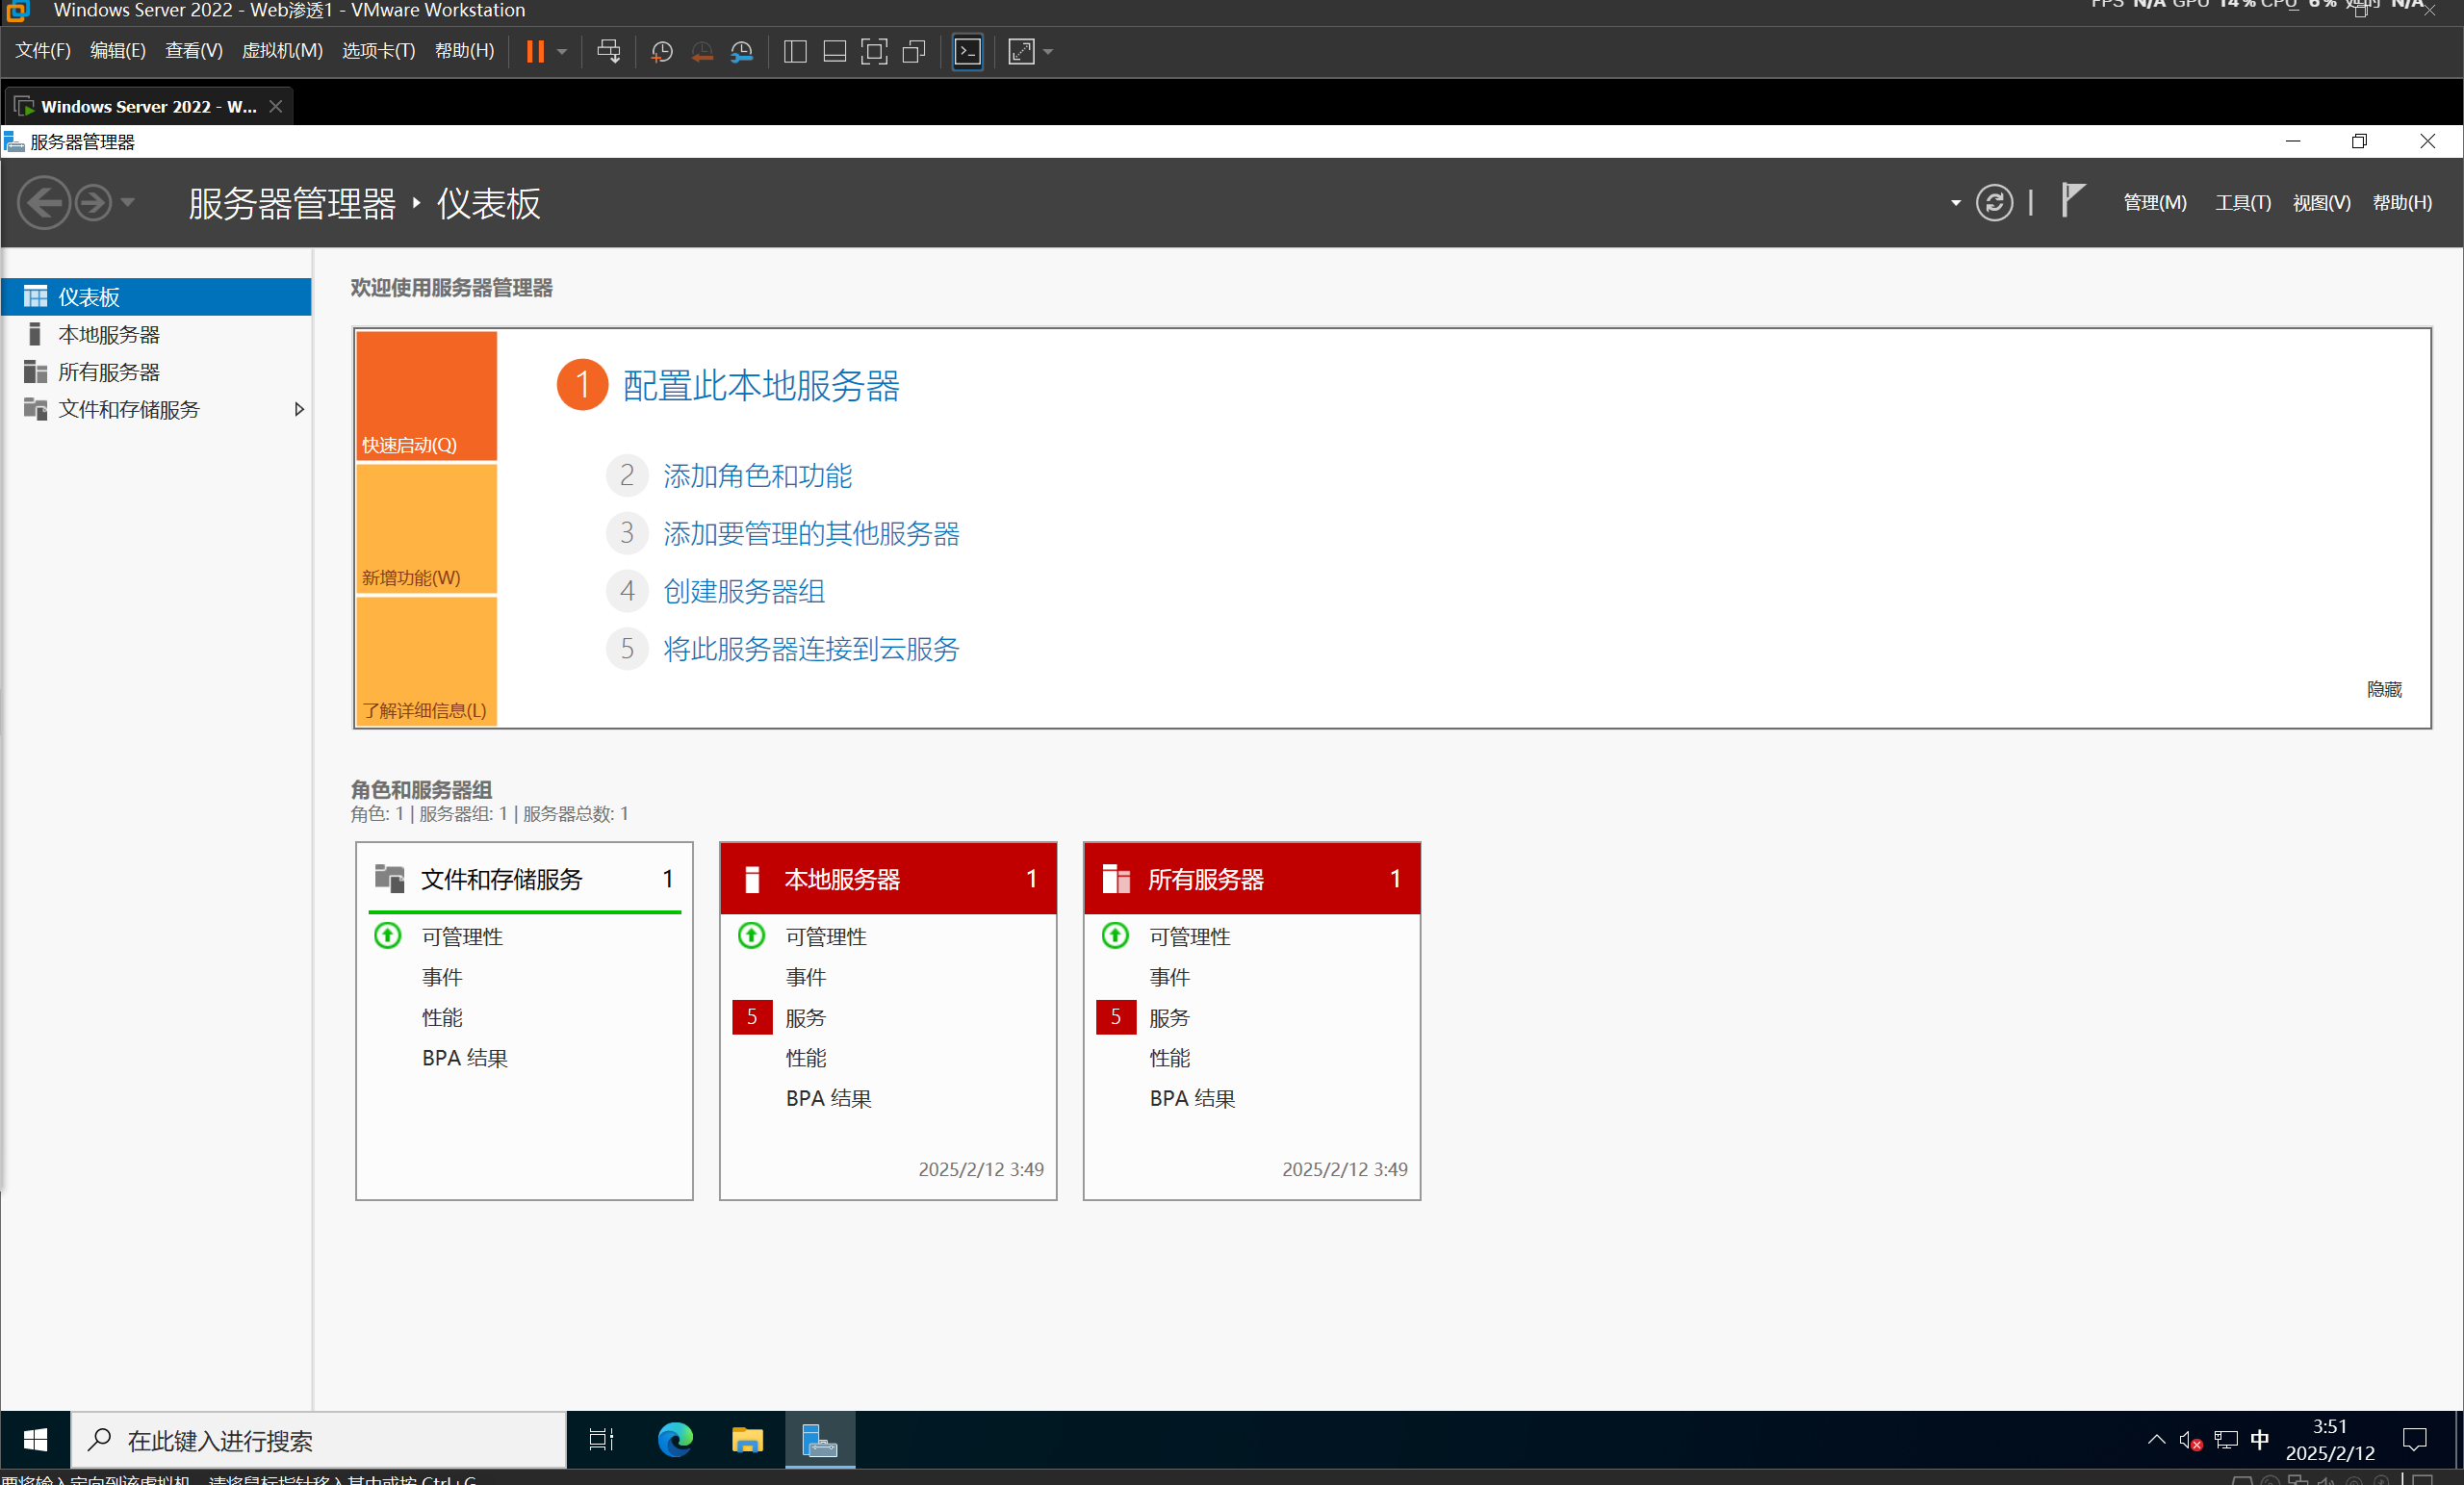Click 事件 in the 本地服务器 tile
2464x1485 pixels.
click(x=805, y=977)
